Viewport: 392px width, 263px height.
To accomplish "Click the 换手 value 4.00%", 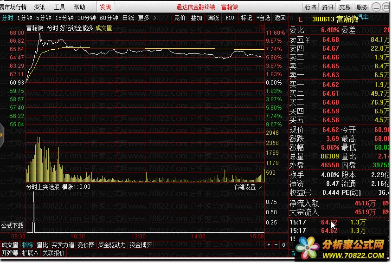I will tap(330, 175).
